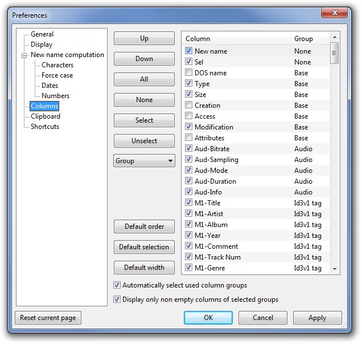Screen dimensions: 362x344
Task: Open the Group dropdown
Action: pos(145,160)
